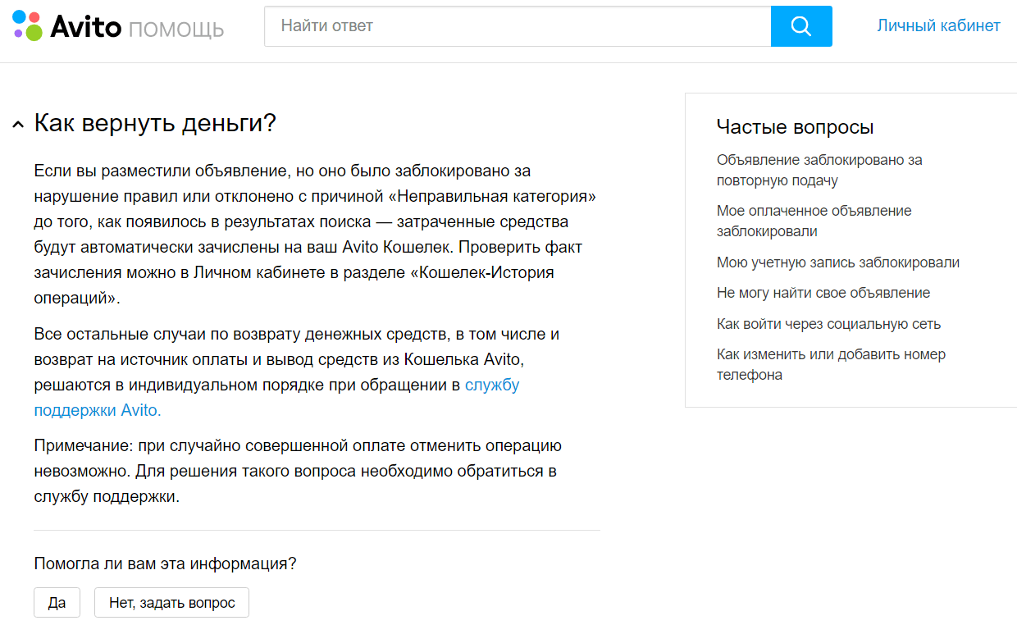Open "Мою учетную запись заблокировали" question
Screen dimensions: 1017x625
click(837, 262)
